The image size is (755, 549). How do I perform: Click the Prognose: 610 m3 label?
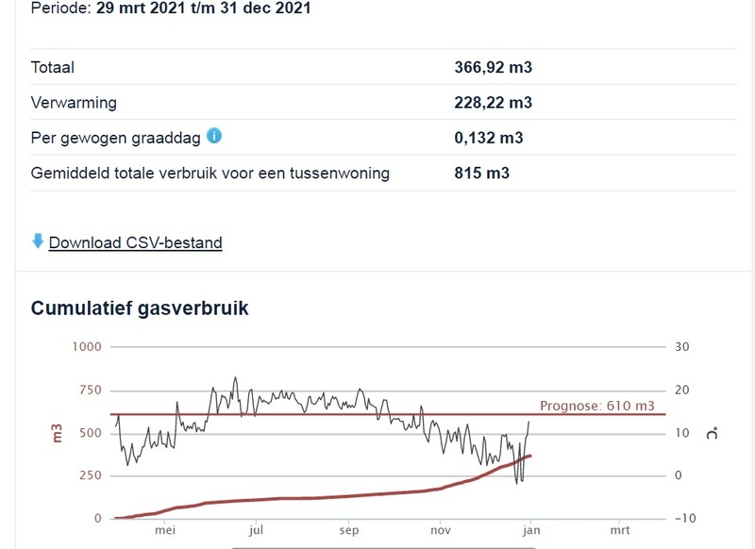click(596, 407)
